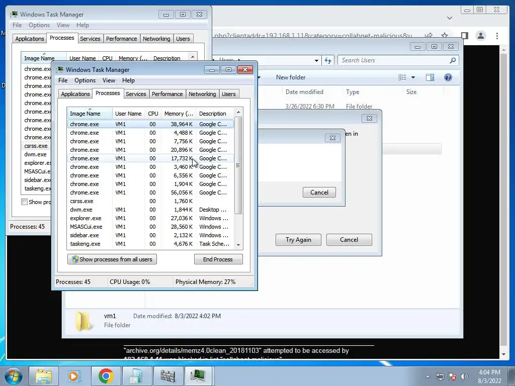Click Show processes from all users button
515x386 pixels.
pos(112,259)
